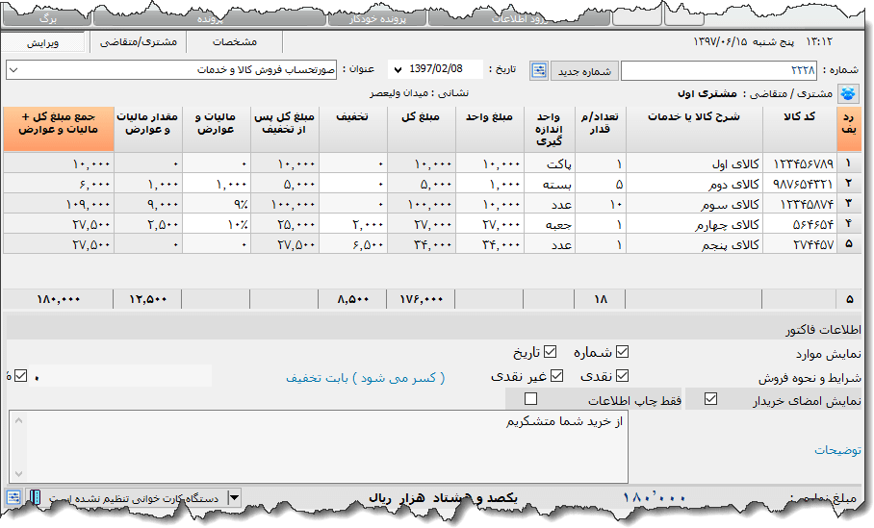
Task: Open the card reader device dropdown
Action: point(234,497)
